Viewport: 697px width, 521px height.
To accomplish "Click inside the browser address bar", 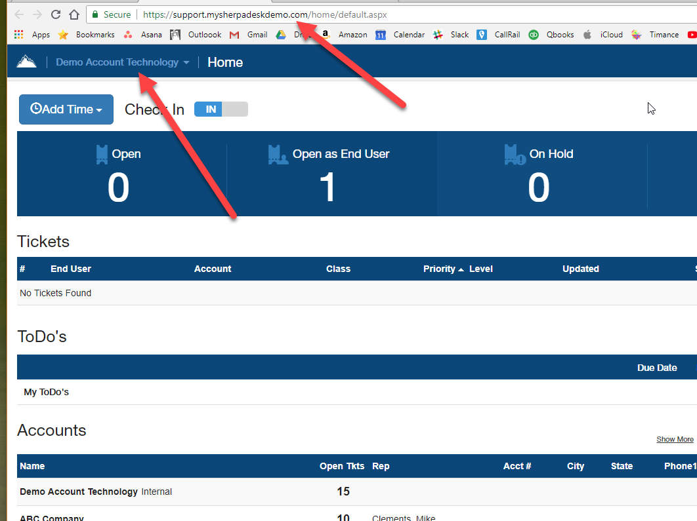I will click(263, 13).
